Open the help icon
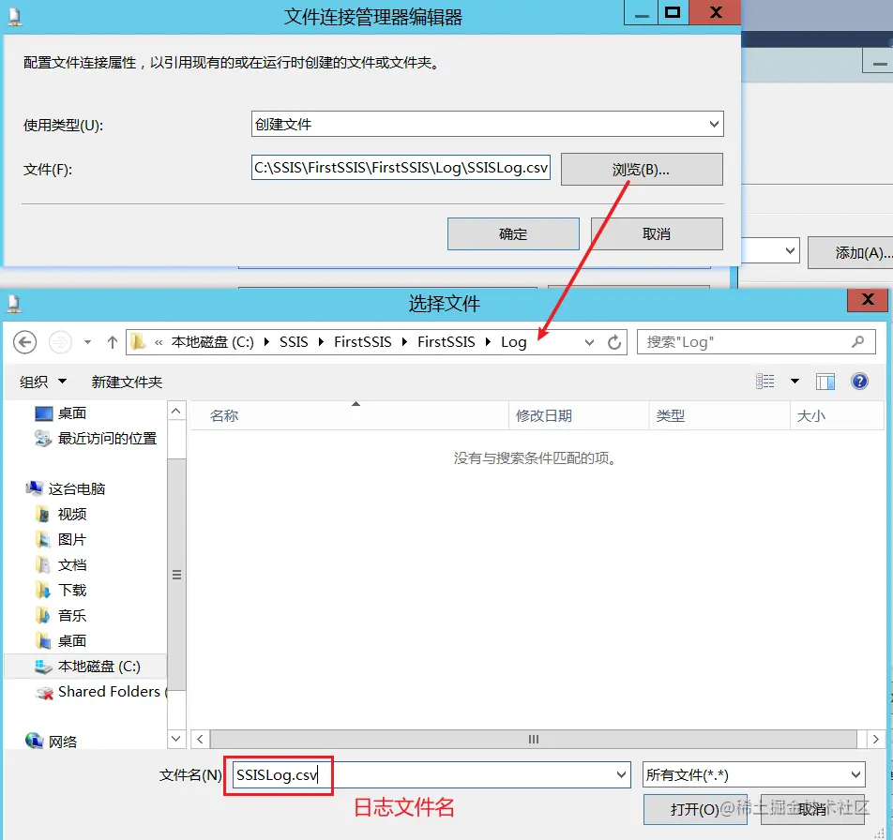 859,382
